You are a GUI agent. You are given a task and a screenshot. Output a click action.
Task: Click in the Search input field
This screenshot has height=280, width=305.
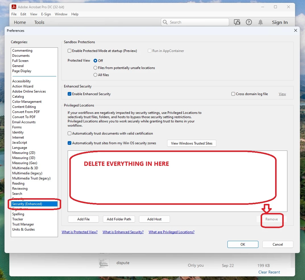pos(195,22)
